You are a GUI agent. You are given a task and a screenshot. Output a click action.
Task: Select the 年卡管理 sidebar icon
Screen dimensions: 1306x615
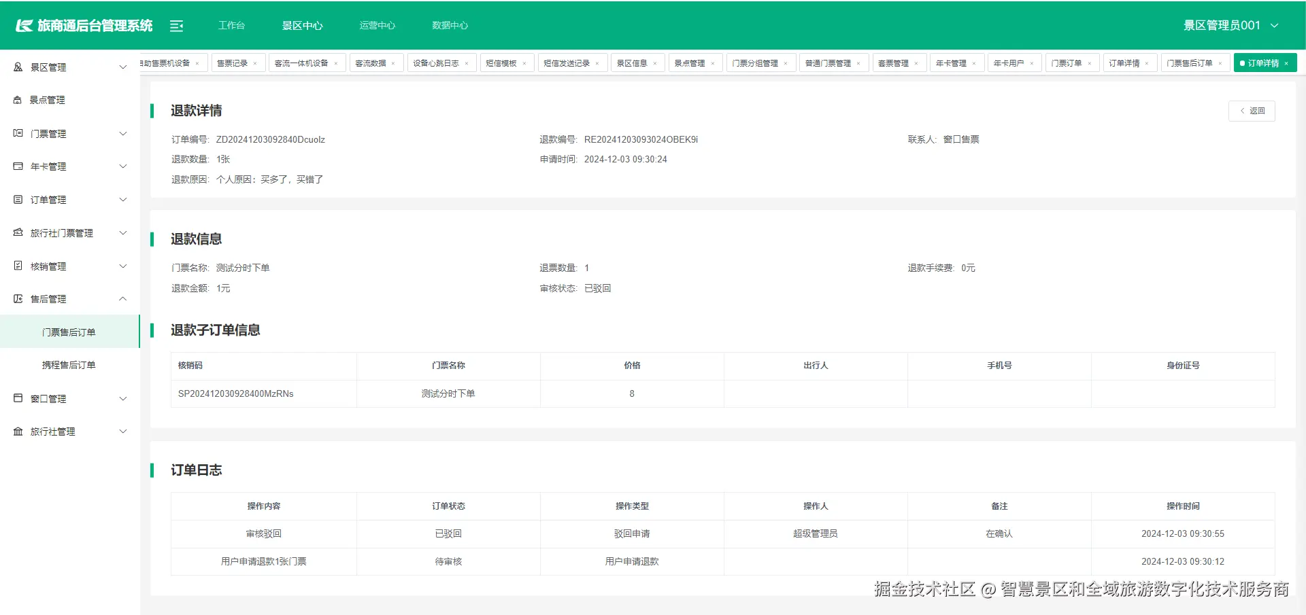[17, 166]
